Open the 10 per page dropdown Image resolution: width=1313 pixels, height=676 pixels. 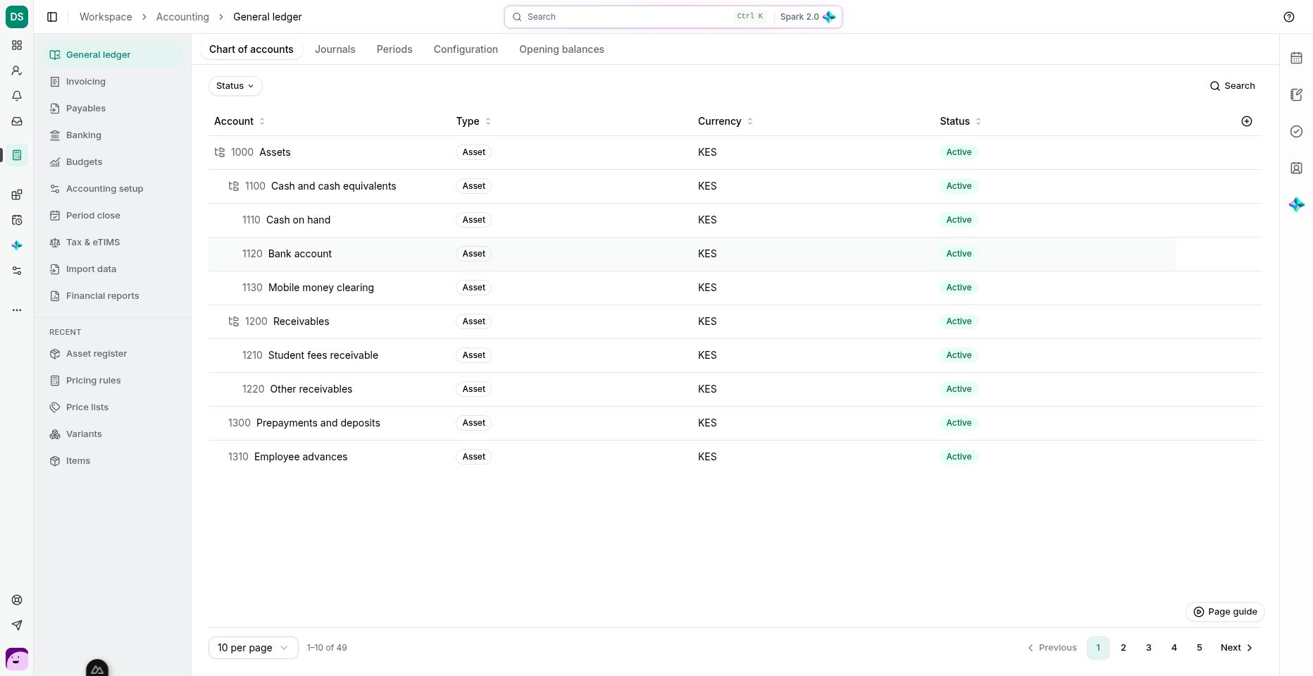pos(254,648)
